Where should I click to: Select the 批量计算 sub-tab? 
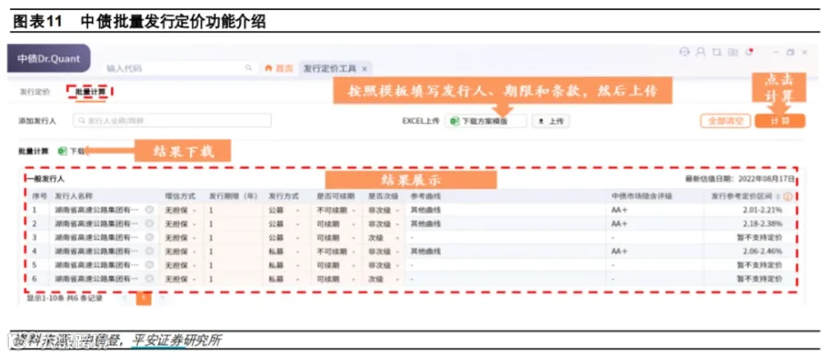click(x=90, y=92)
